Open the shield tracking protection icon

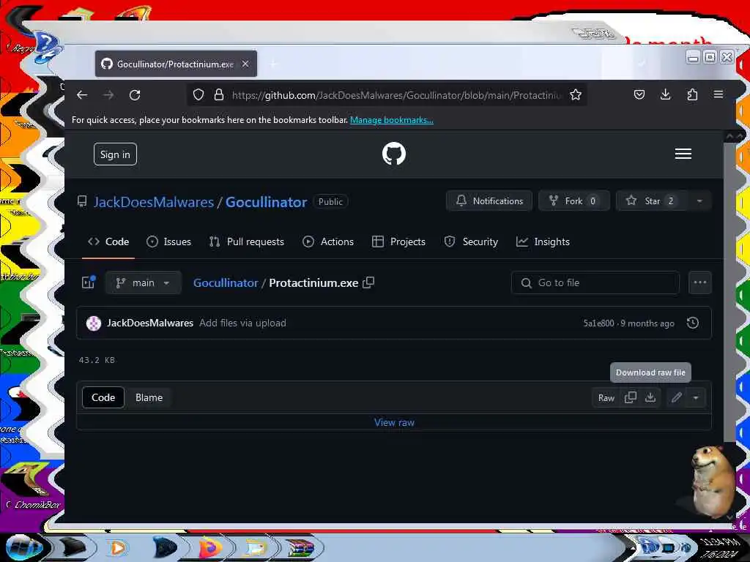(198, 94)
